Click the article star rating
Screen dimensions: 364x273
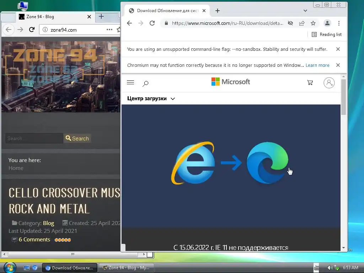[x=63, y=240]
